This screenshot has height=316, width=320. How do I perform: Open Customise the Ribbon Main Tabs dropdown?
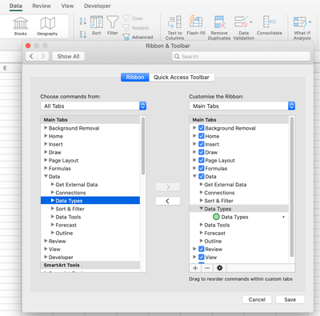[242, 106]
